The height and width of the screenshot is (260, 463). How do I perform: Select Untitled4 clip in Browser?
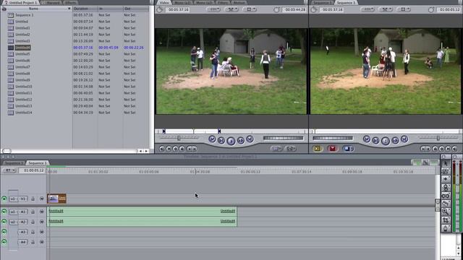coord(22,48)
